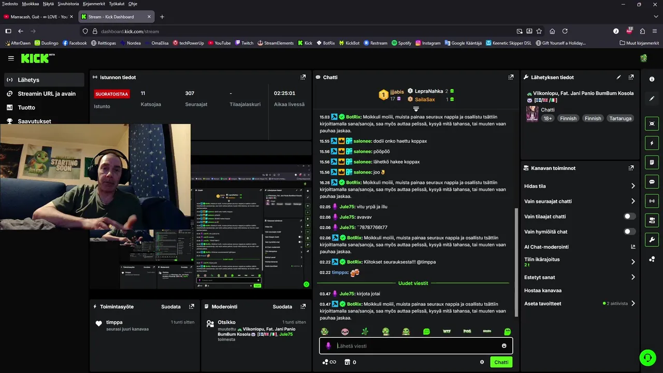Open the StreamElements bookmark
The height and width of the screenshot is (373, 663).
click(276, 43)
